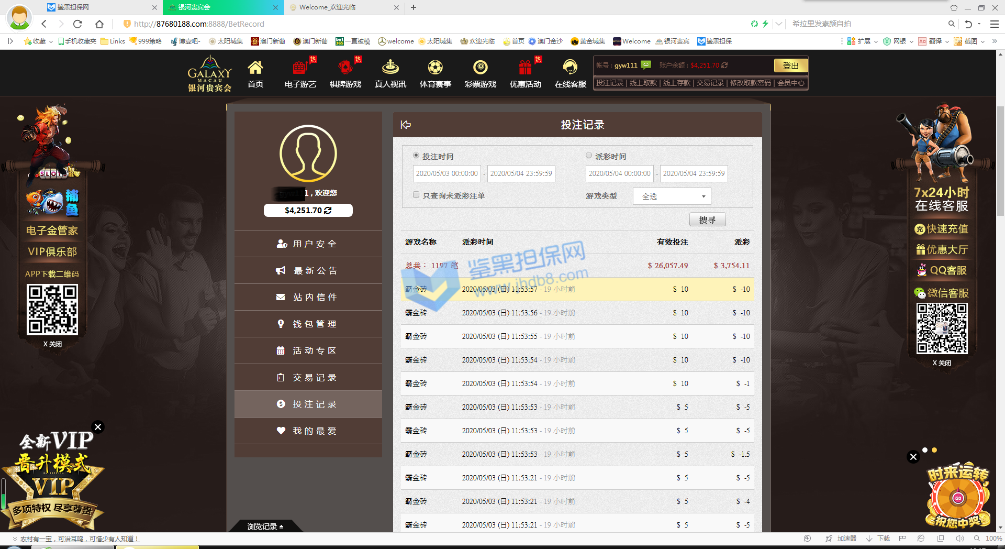The width and height of the screenshot is (1005, 549).
Task: Close the VIP promotion popup banner
Action: coord(98,427)
